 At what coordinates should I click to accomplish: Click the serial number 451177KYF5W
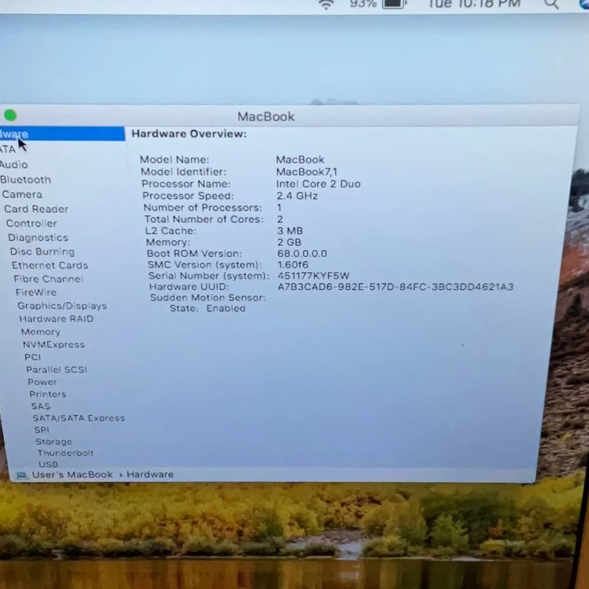pos(313,276)
